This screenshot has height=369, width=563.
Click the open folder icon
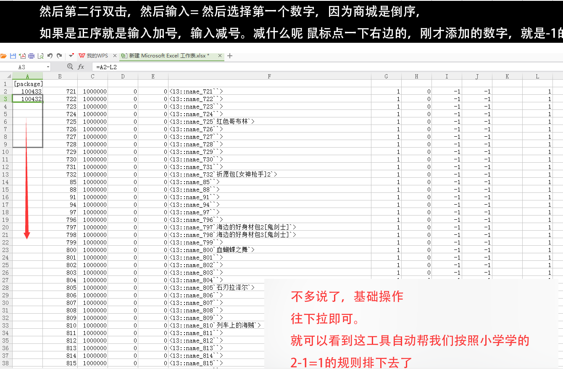4,56
